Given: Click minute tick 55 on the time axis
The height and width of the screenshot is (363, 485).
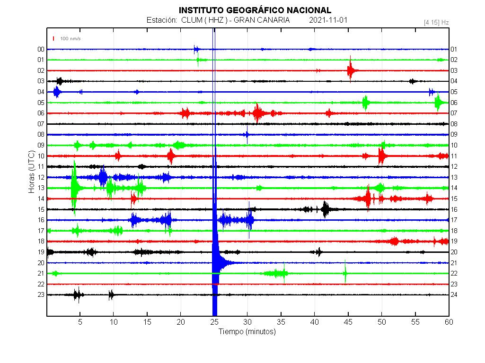Looking at the screenshot, I should 415,322.
